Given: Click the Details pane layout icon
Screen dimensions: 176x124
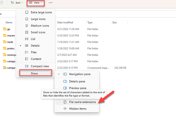Looking at the screenshot, I should (65, 81).
